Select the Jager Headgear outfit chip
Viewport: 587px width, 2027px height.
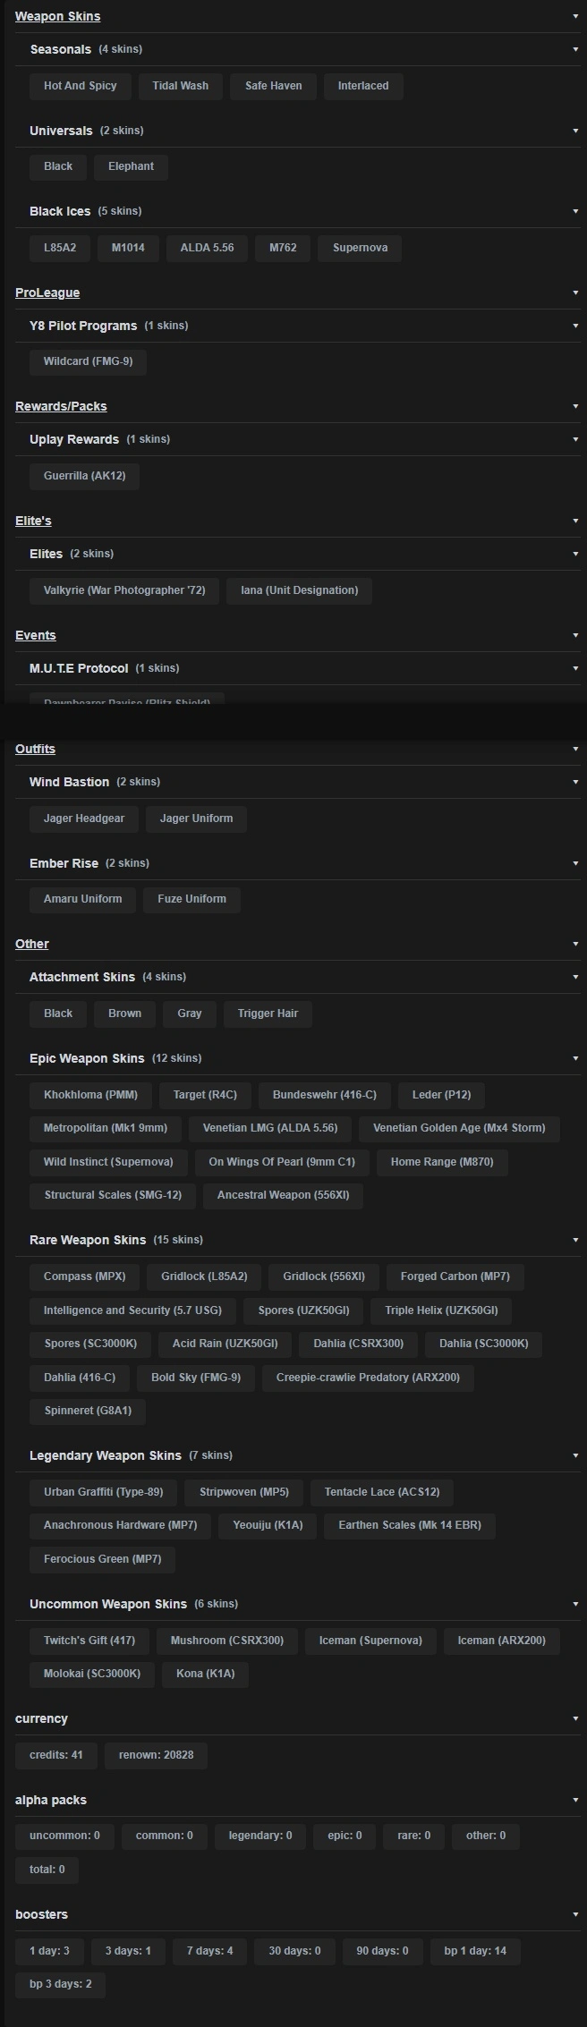click(84, 818)
